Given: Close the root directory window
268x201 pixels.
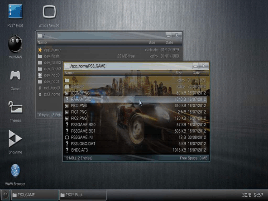Looking at the screenshot, I should pos(177,36).
